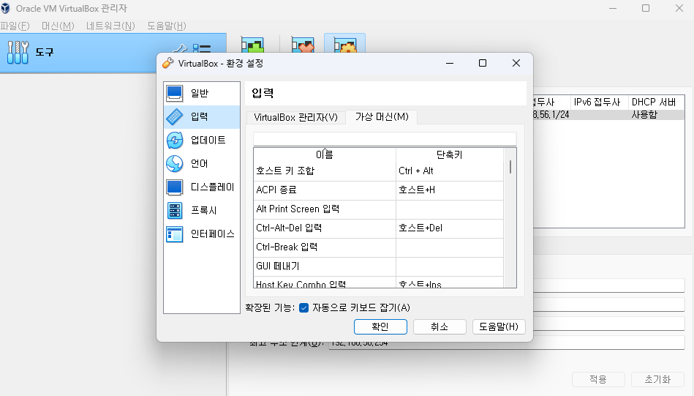694x396 pixels.
Task: Open the 도움말(H) menu
Action: click(x=167, y=26)
